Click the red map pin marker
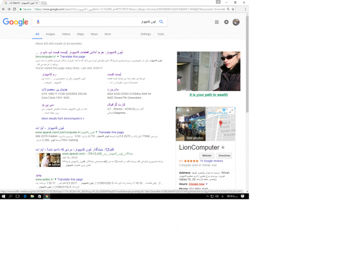The width and height of the screenshot is (347, 277). click(x=221, y=124)
